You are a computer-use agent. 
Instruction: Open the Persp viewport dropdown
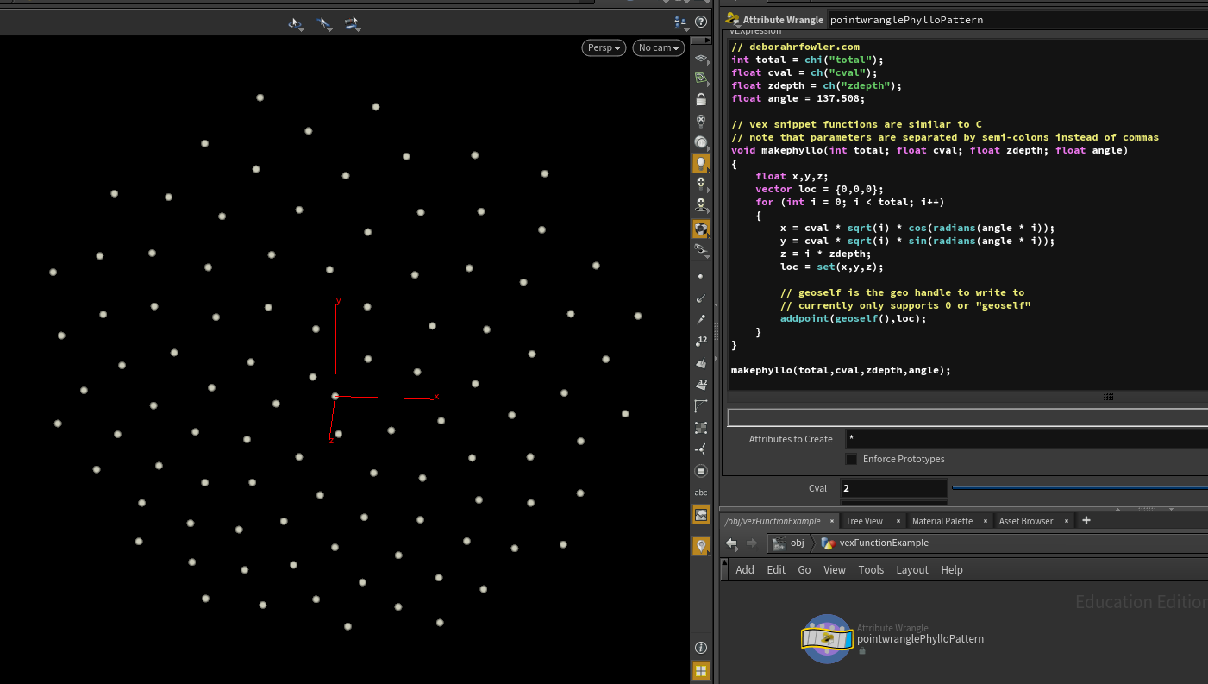[603, 48]
